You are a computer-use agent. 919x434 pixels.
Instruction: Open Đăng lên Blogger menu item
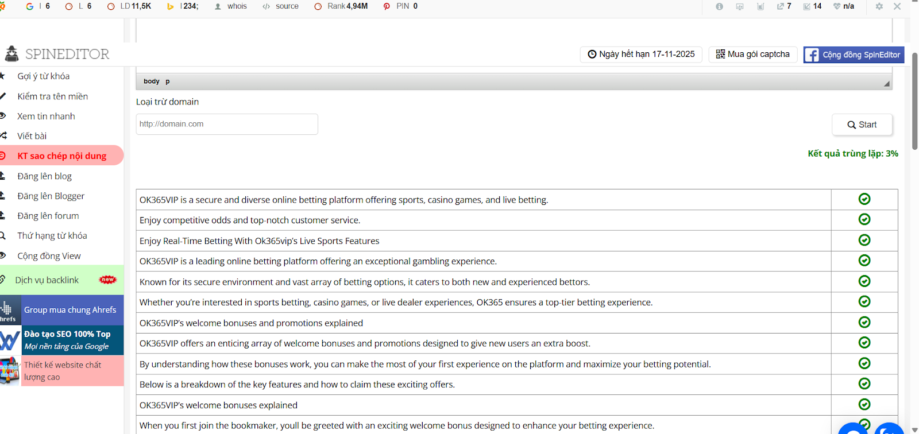tap(51, 196)
